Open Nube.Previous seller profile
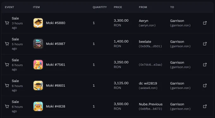This screenshot has width=215, height=118. (x=150, y=104)
